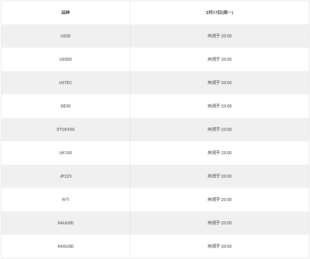Select the UK100 symbol cell

pyautogui.click(x=66, y=153)
